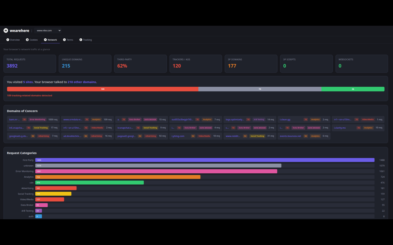
Task: Click the Network tab icon
Action: (x=45, y=40)
